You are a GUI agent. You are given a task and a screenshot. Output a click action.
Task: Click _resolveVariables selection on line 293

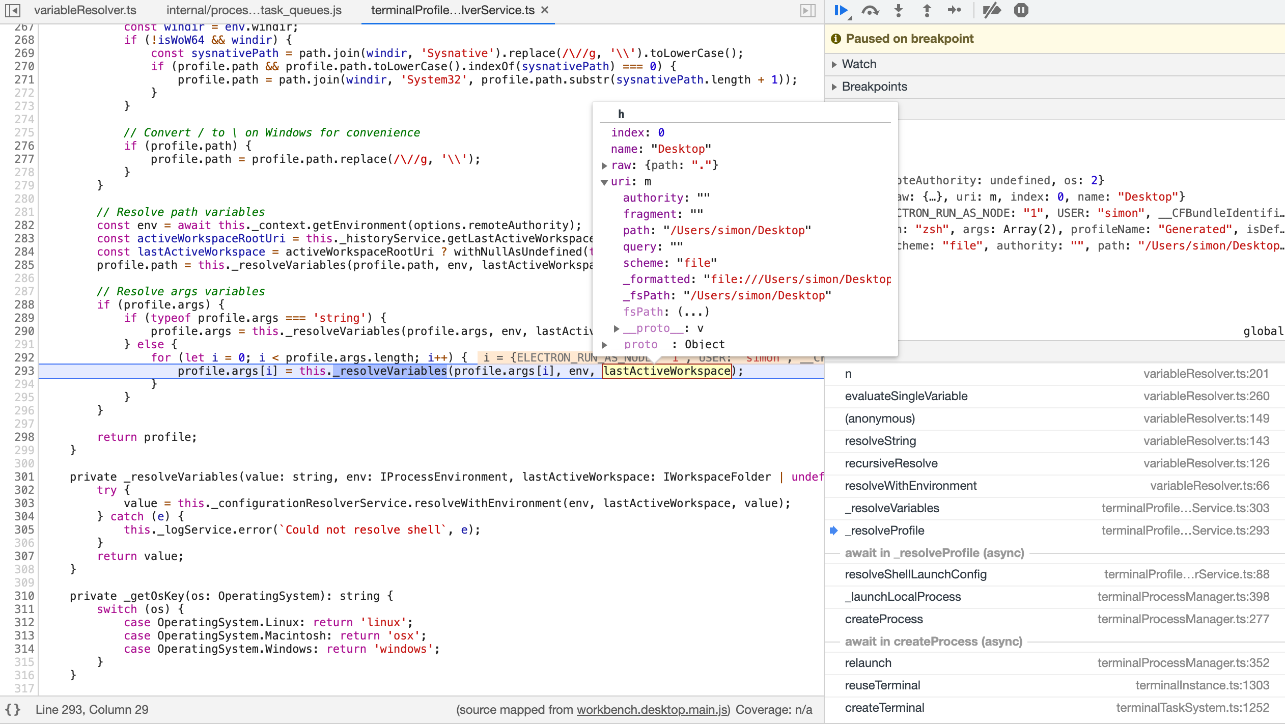pos(390,371)
